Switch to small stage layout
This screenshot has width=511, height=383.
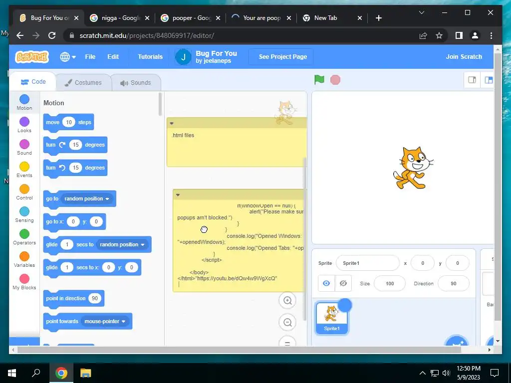472,80
